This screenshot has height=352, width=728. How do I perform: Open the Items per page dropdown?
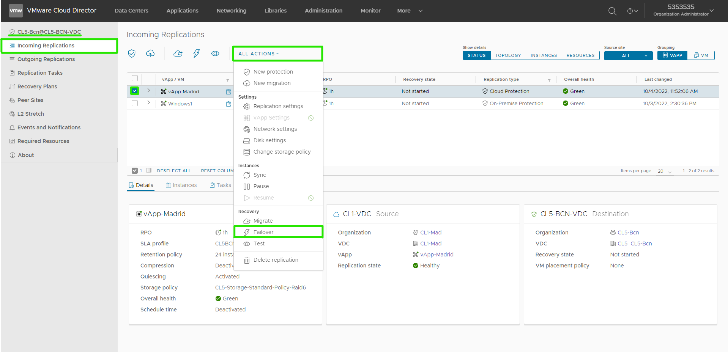[x=665, y=171]
